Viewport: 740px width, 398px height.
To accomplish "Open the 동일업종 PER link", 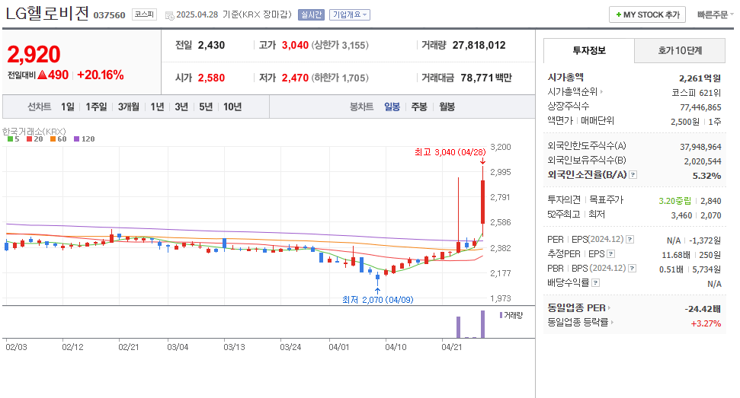I will point(577,308).
